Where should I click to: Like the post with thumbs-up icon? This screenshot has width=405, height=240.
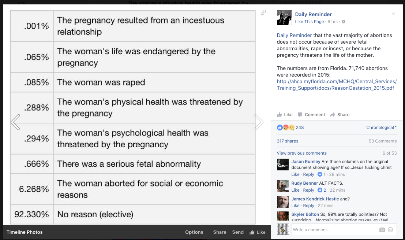click(x=285, y=115)
